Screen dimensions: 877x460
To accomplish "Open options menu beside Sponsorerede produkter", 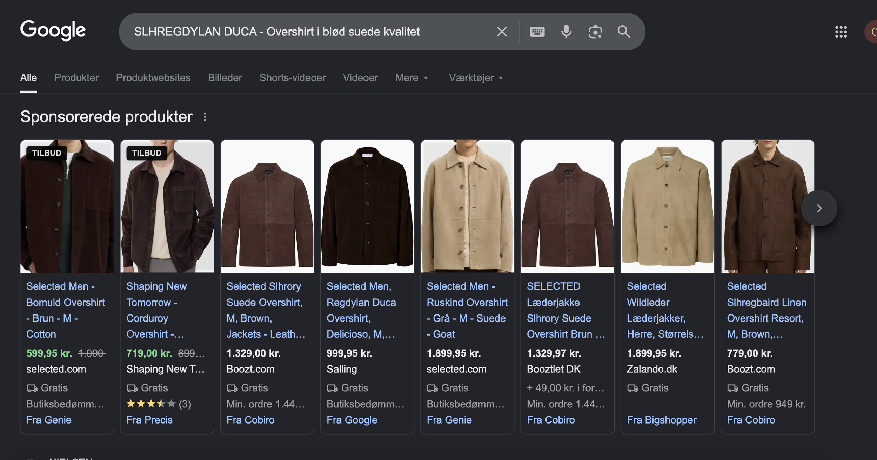I will [205, 117].
